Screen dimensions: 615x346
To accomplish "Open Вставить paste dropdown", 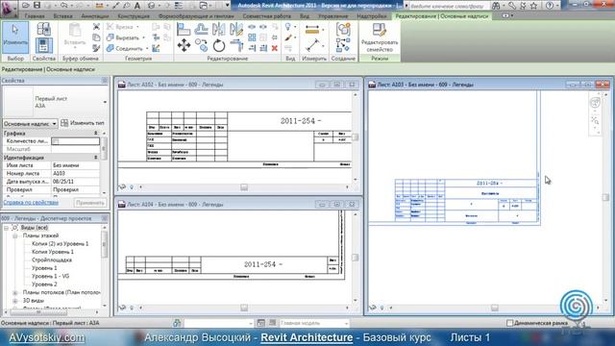I will 75,48.
